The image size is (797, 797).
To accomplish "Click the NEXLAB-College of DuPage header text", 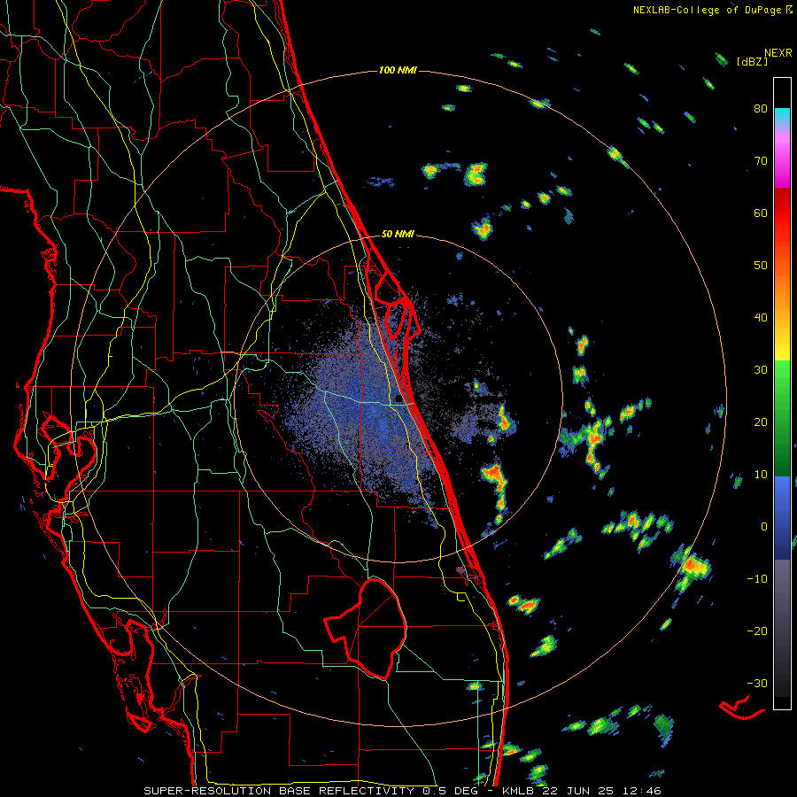I will tap(712, 10).
